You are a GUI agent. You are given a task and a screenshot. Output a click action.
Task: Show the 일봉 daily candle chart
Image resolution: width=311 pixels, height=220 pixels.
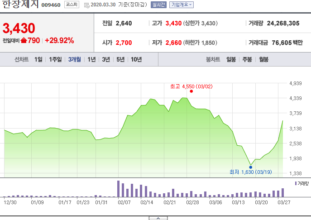point(231,59)
